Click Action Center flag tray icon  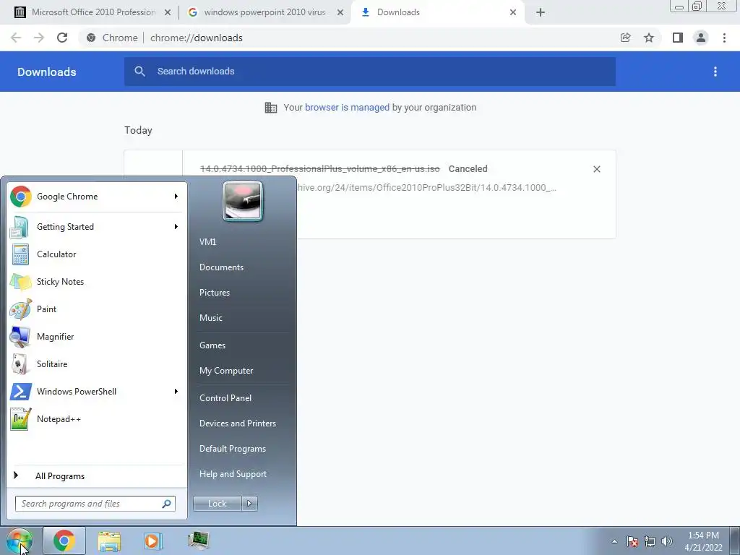pos(632,541)
